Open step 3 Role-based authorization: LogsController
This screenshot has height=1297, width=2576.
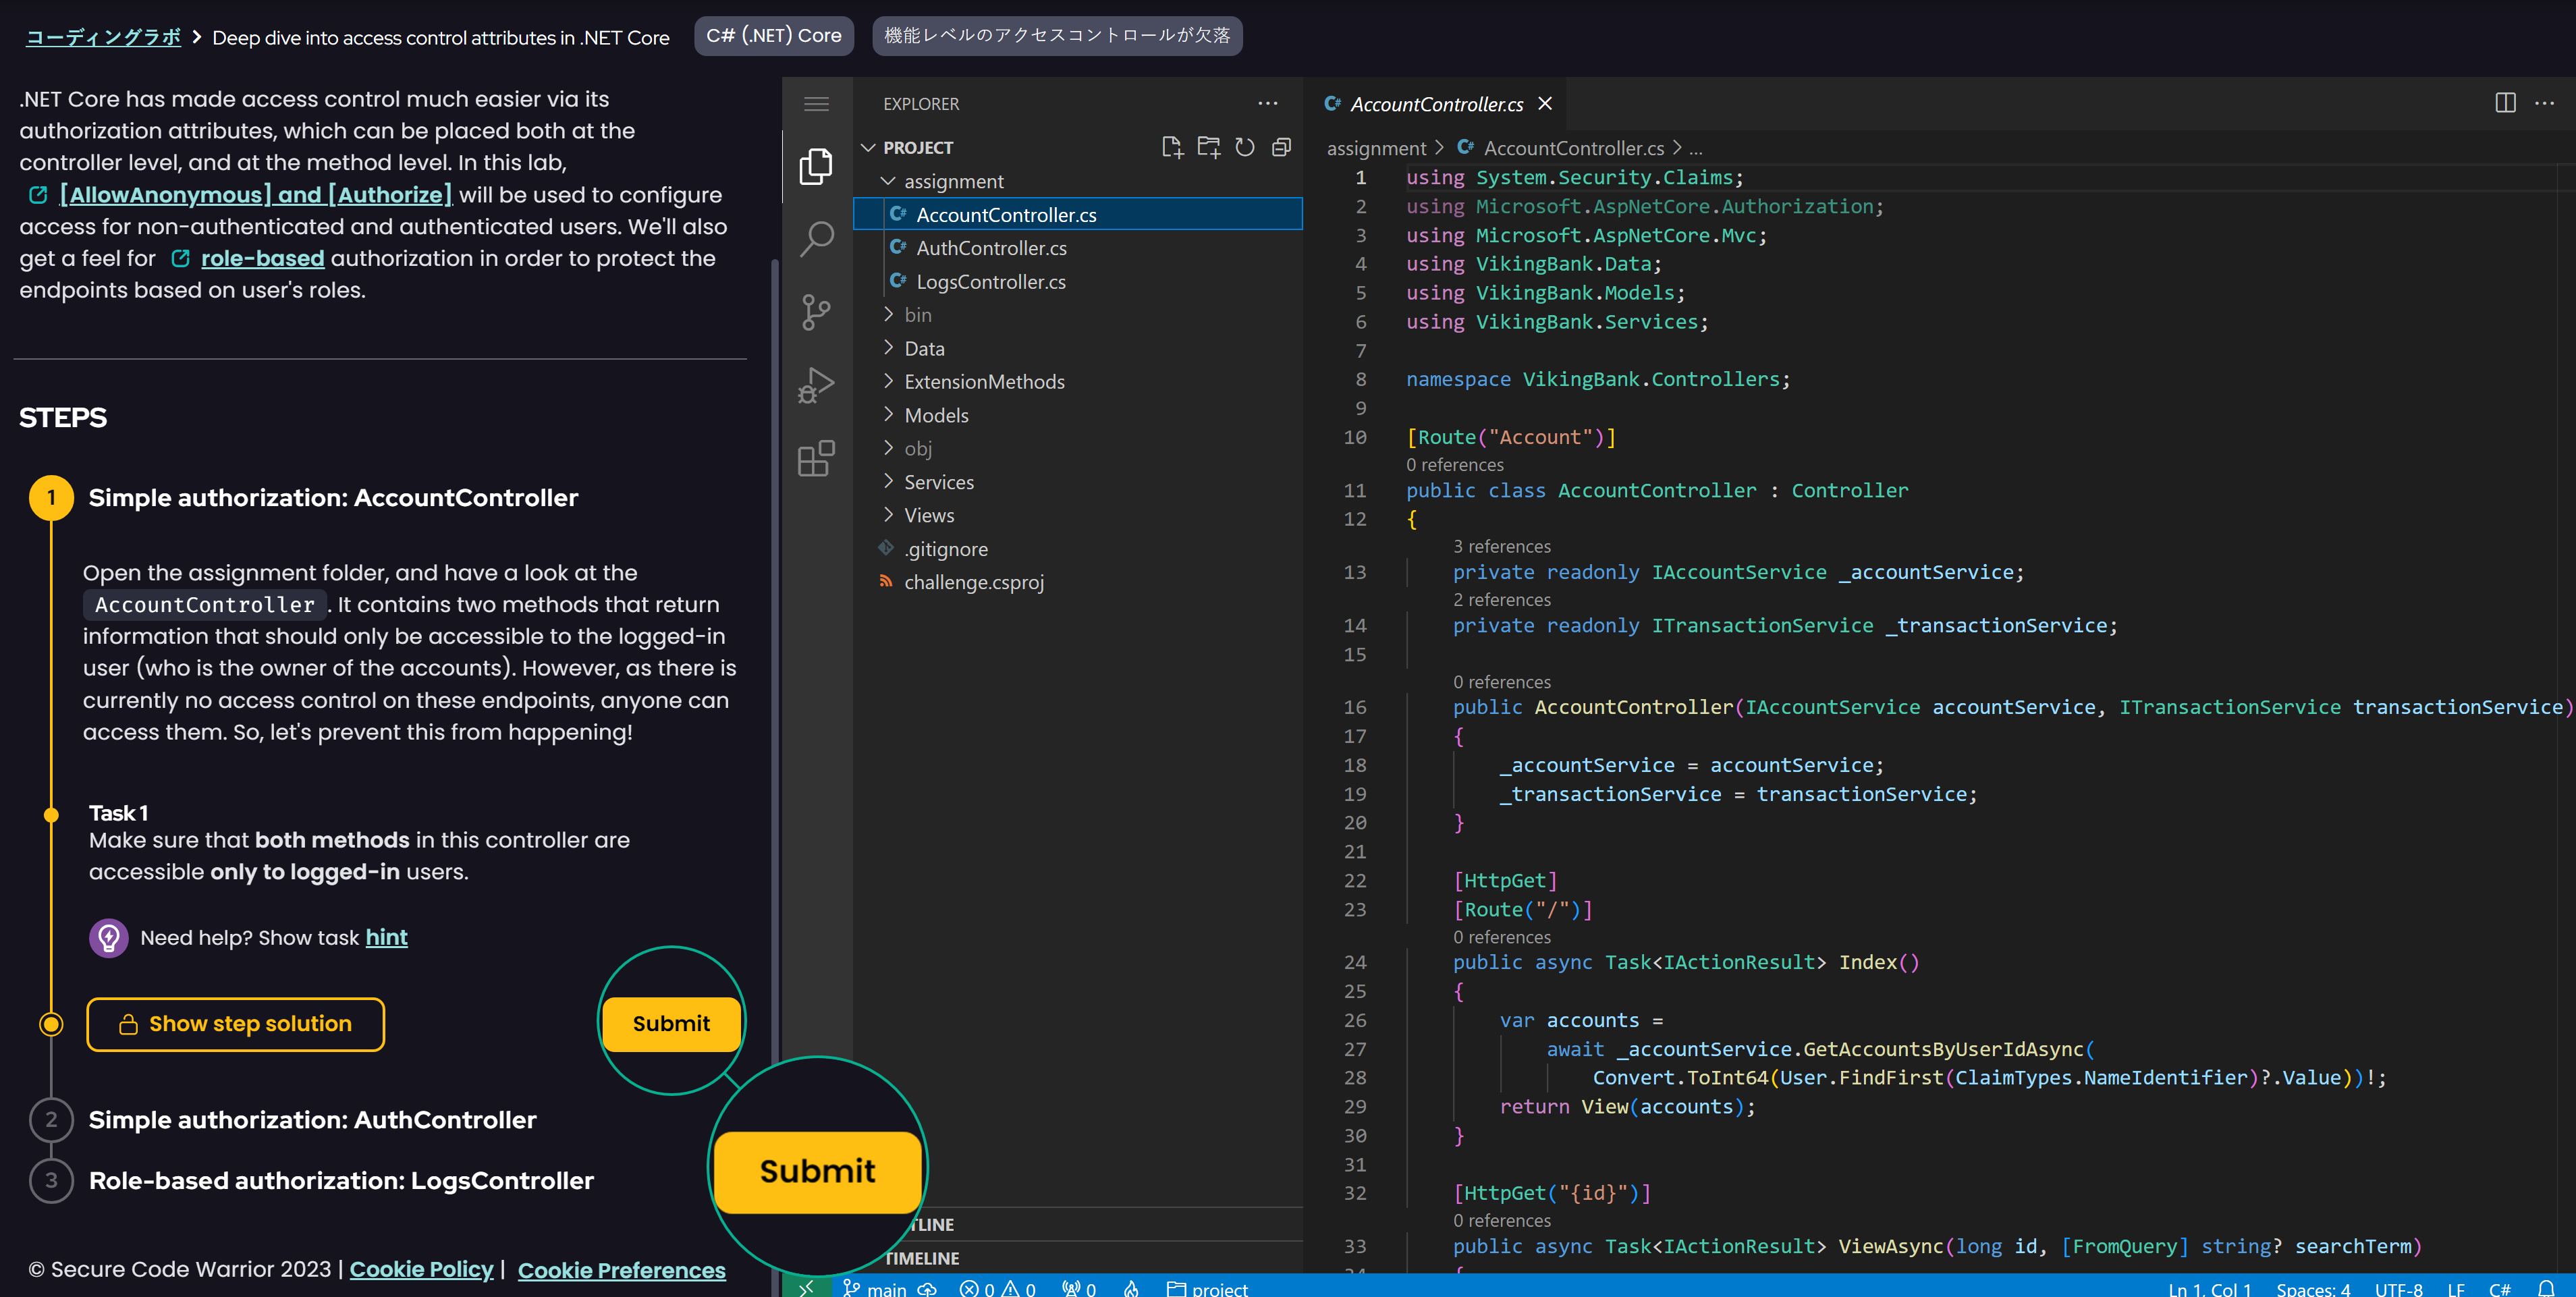(341, 1181)
